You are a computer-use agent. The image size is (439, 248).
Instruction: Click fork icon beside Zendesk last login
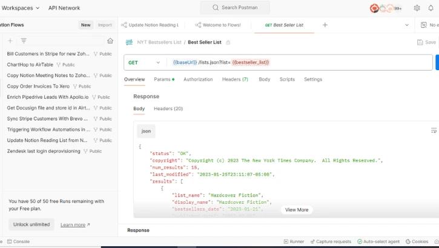point(85,151)
